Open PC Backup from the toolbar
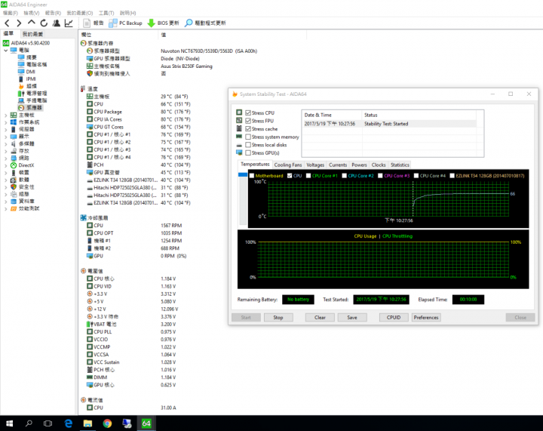This screenshot has height=431, width=543. pos(125,23)
